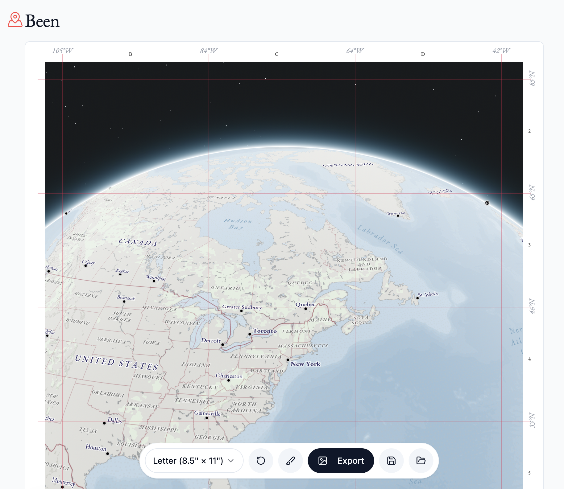The height and width of the screenshot is (489, 564).
Task: Click the Export button
Action: pos(341,461)
